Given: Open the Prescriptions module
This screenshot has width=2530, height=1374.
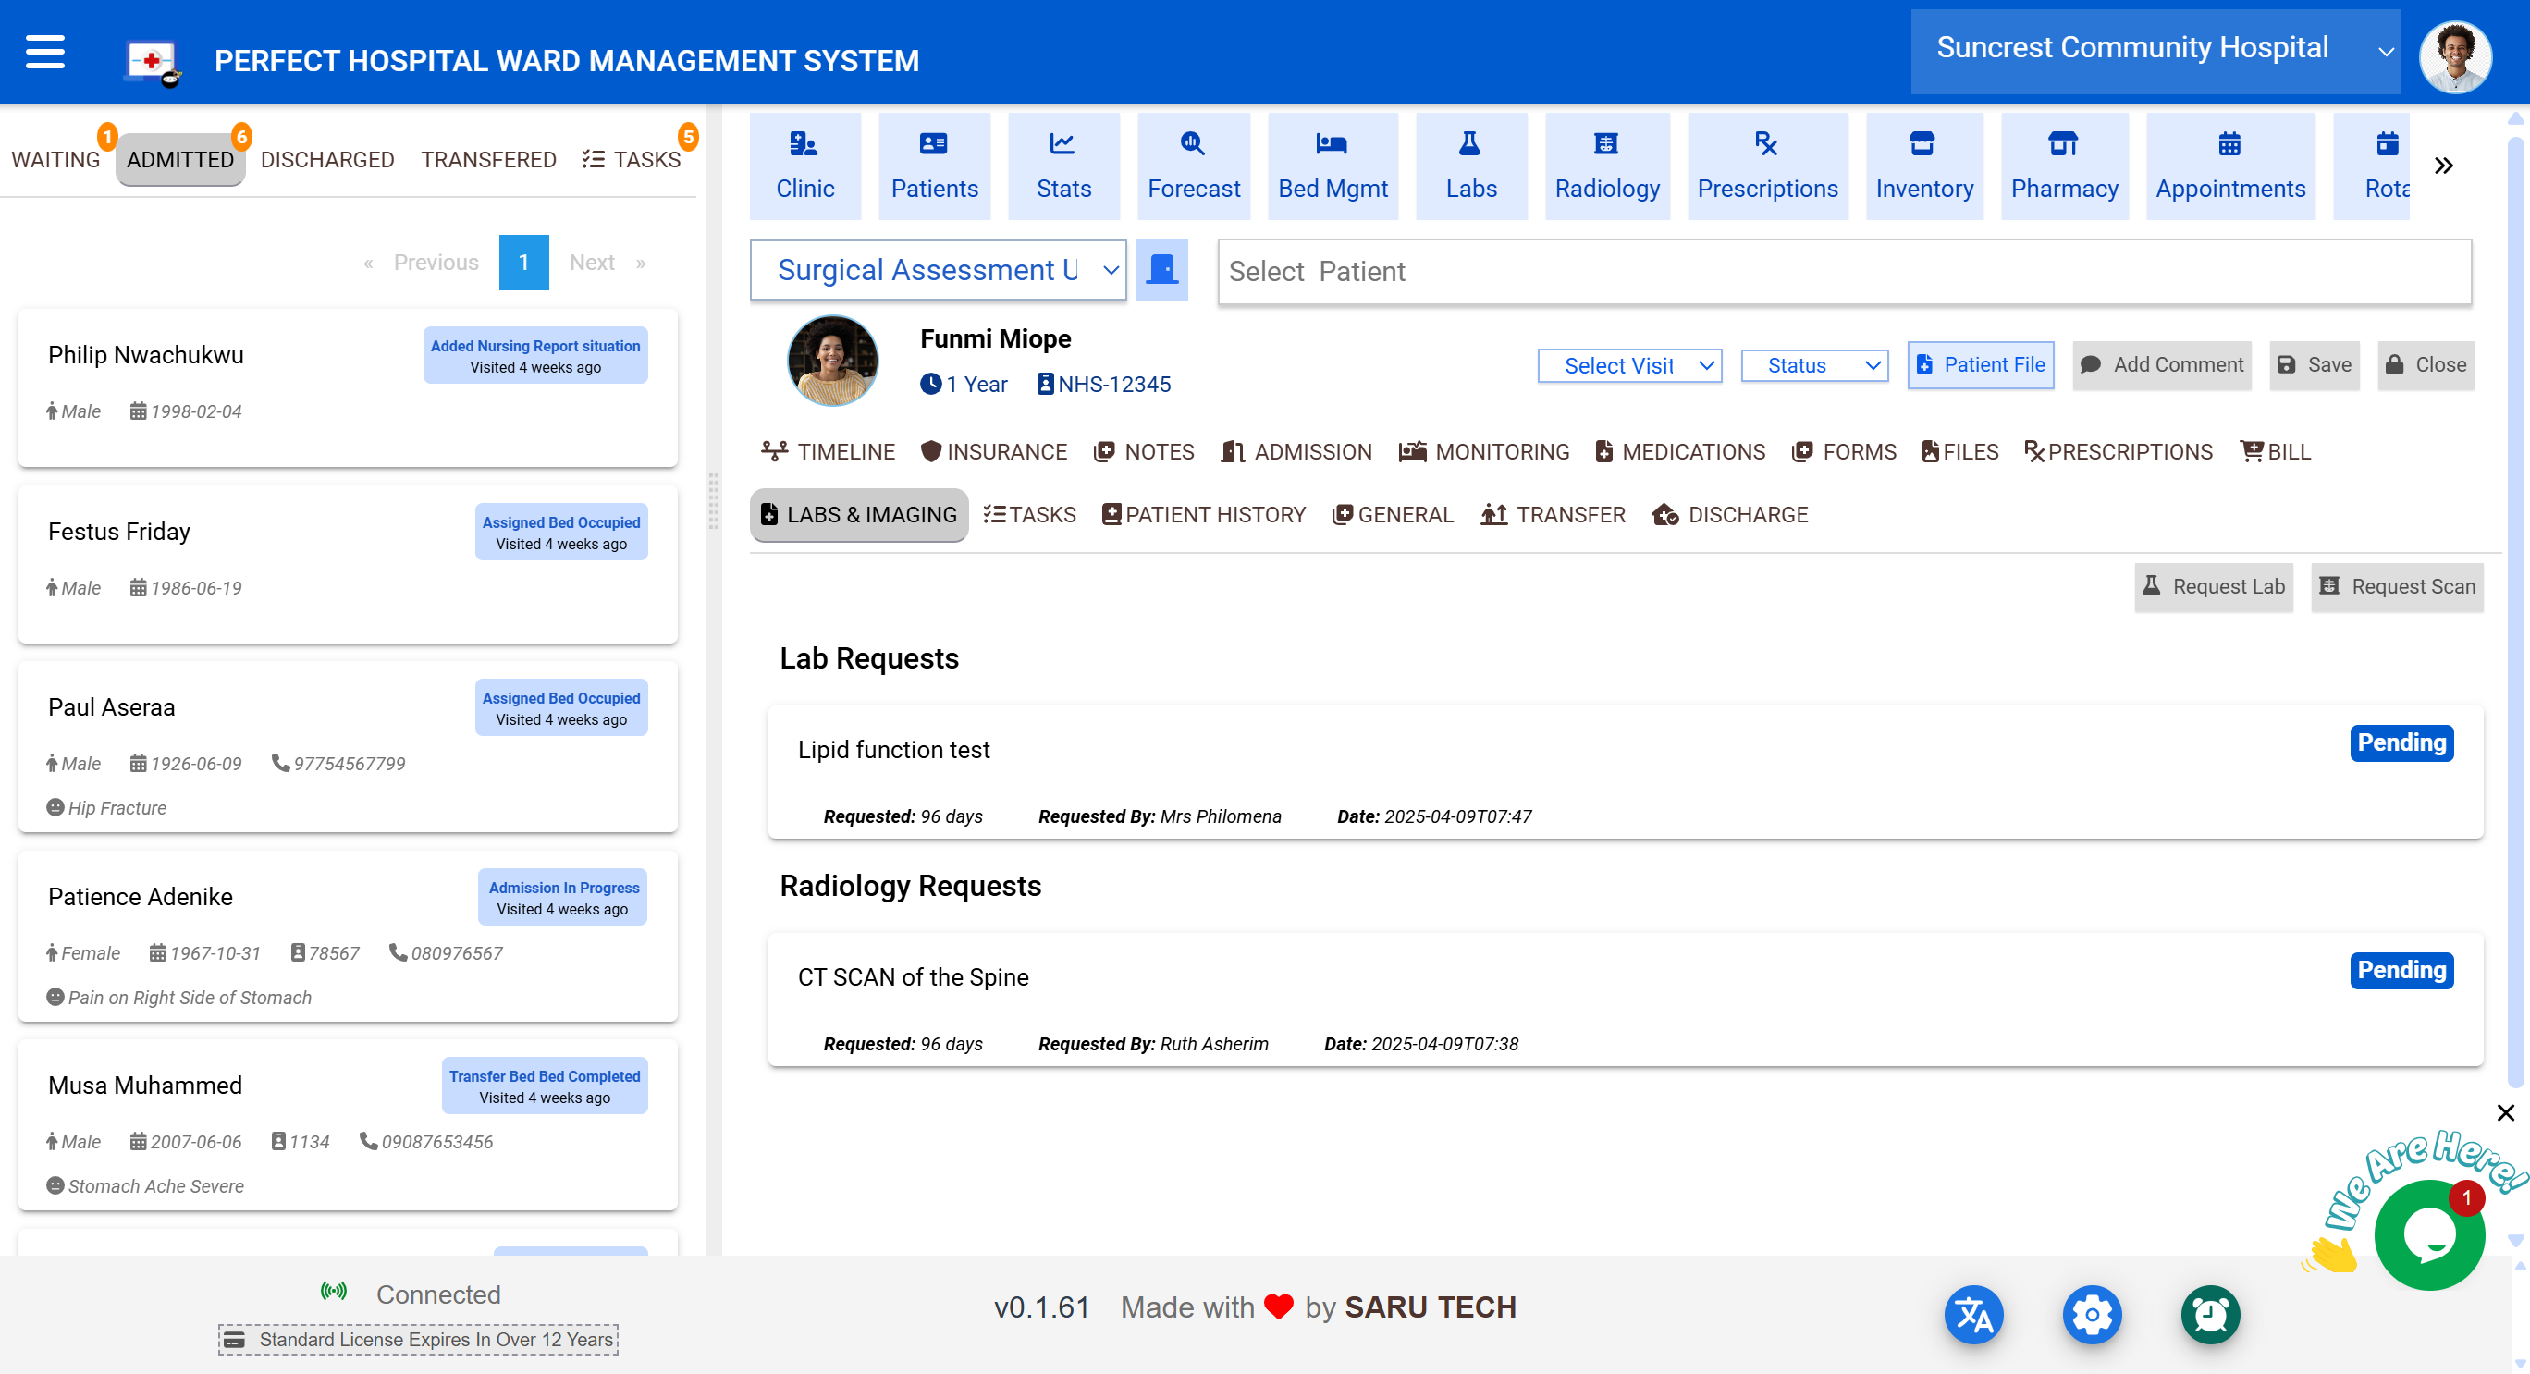Looking at the screenshot, I should point(1767,166).
